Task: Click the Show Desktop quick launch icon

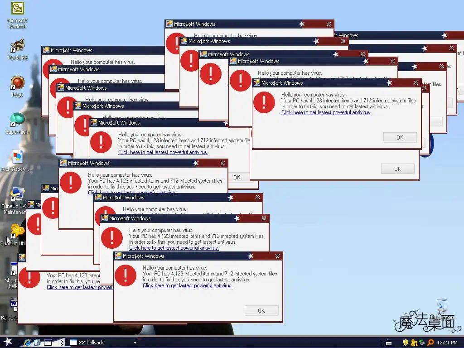Action: point(48,343)
